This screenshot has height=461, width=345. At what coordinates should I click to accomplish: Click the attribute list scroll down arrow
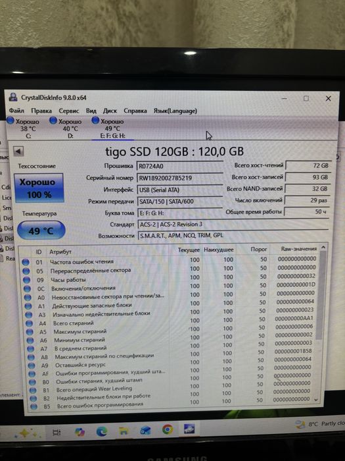[316, 400]
